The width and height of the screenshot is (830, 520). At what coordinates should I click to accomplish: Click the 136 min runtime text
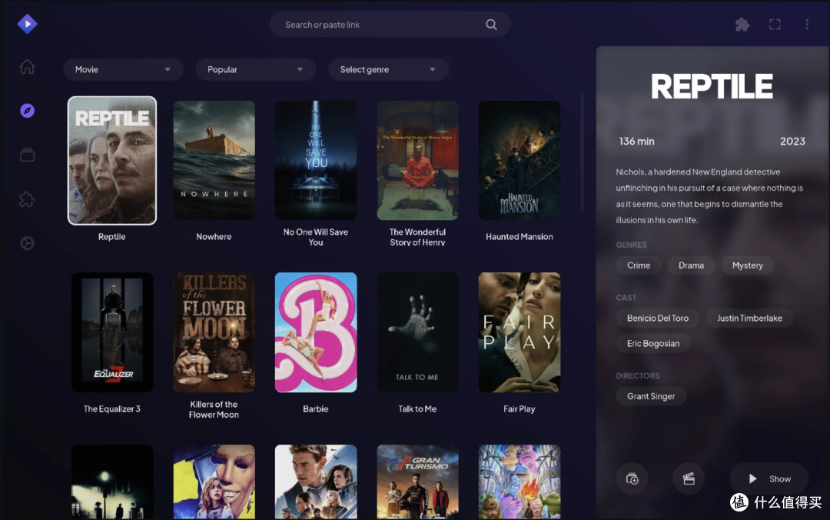pyautogui.click(x=637, y=142)
